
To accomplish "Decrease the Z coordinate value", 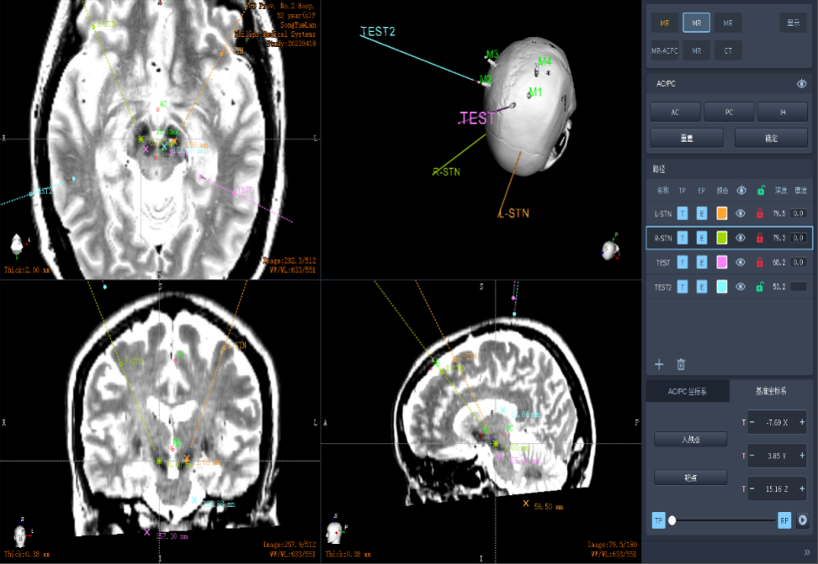I will click(752, 488).
